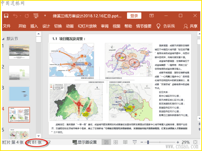Click the China national location map
202x151 pixels.
click(72, 60)
